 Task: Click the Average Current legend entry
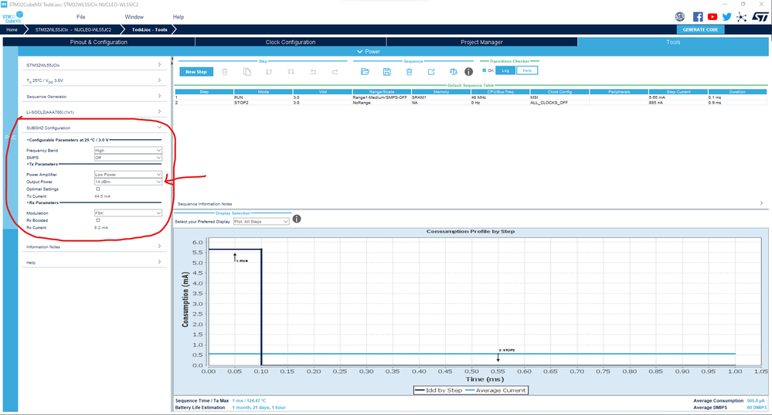point(495,390)
